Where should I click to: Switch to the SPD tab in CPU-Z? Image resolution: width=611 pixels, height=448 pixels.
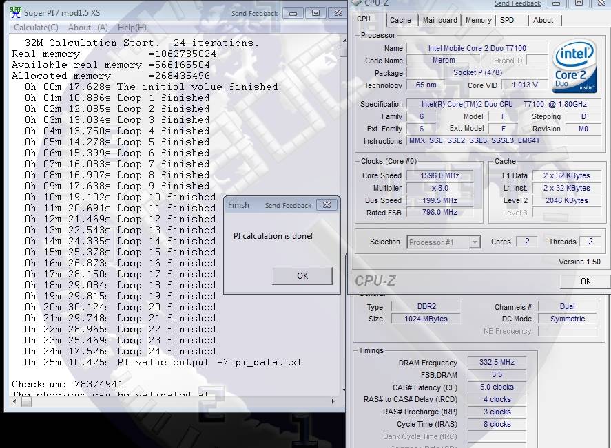click(x=507, y=20)
